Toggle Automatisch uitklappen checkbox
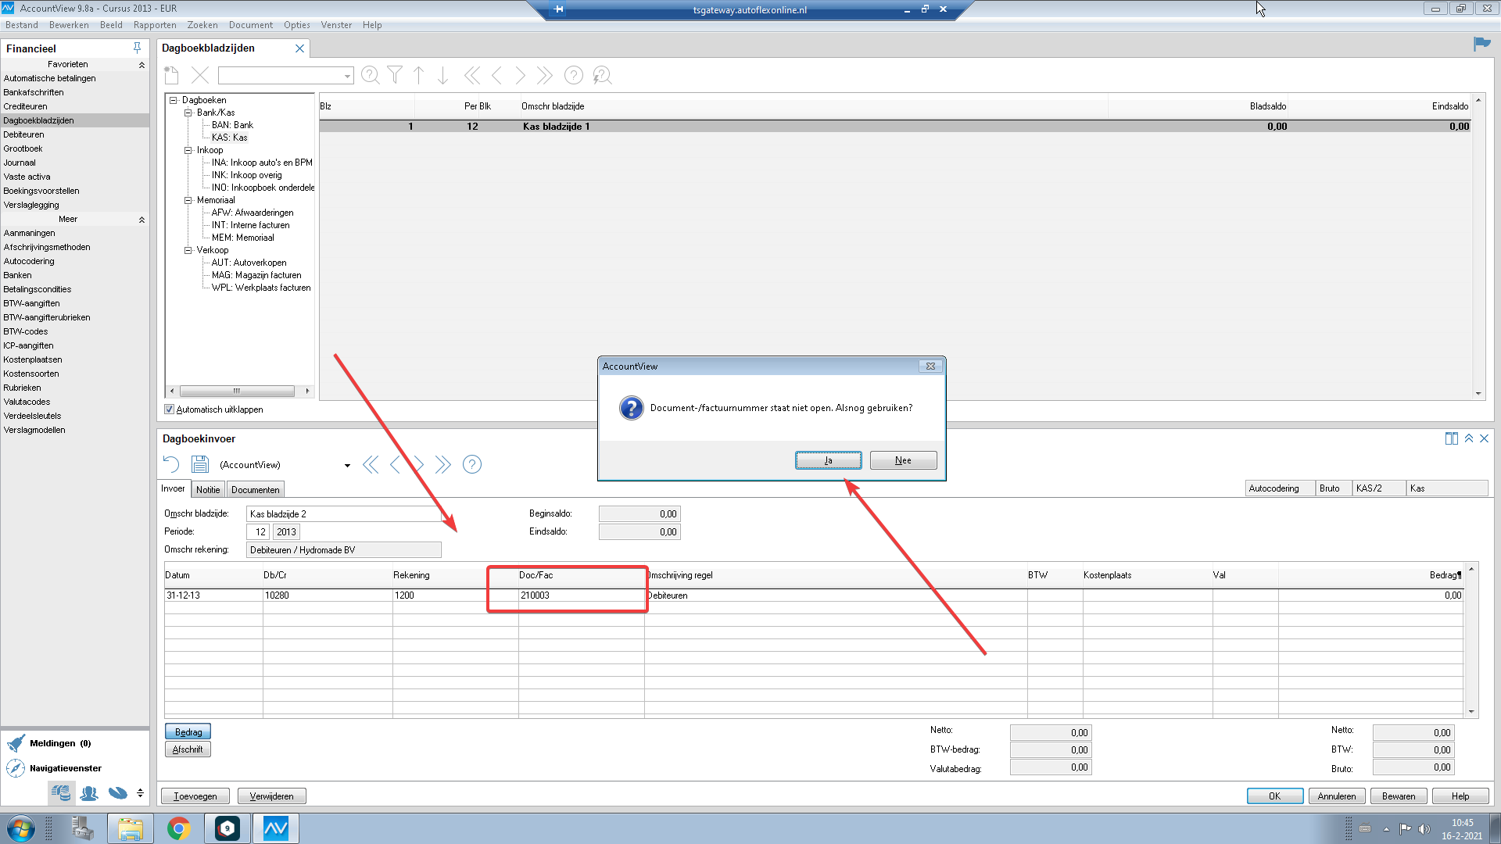The image size is (1501, 844). 169,409
